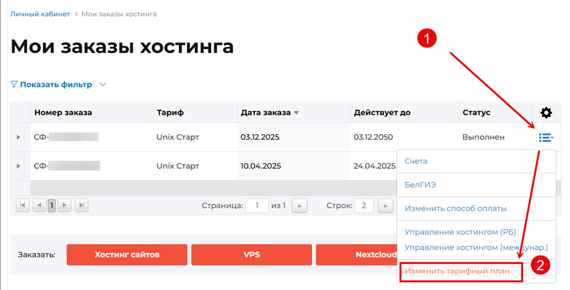Open the actions menu icon for first order
570x290 pixels.
pyautogui.click(x=545, y=137)
